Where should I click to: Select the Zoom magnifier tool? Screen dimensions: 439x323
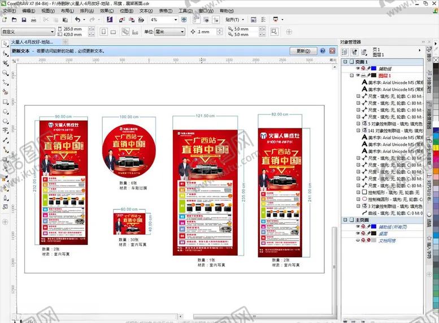click(x=5, y=73)
